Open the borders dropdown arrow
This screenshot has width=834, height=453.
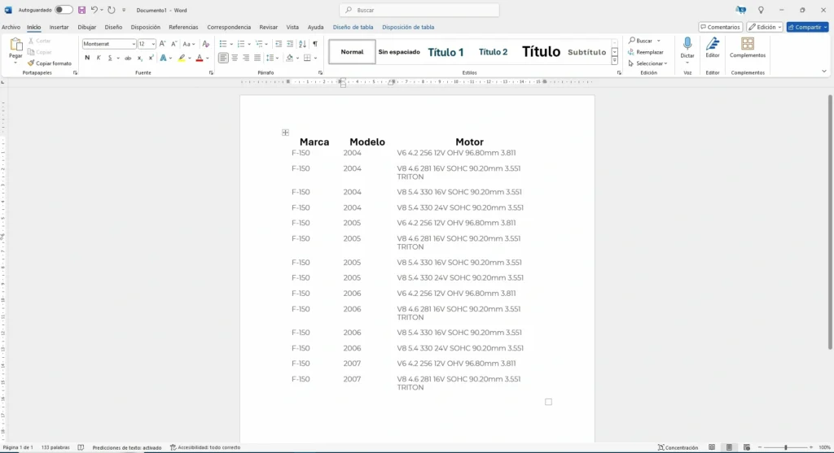[x=315, y=58]
